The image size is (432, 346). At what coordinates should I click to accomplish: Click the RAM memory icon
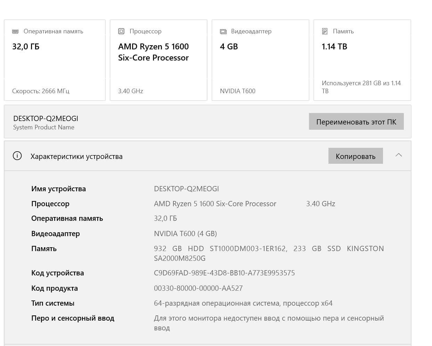point(15,31)
